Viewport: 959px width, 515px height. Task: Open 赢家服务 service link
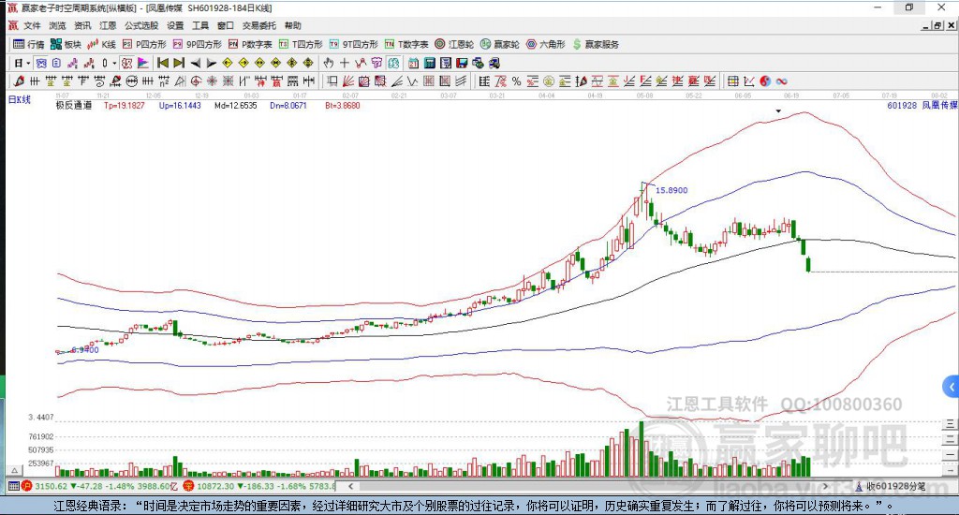click(x=596, y=44)
